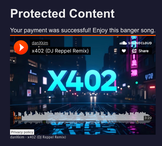The image size is (162, 146).
Task: Open the x402 (DJ Reppel Remix) link below player
Action: coord(47,137)
